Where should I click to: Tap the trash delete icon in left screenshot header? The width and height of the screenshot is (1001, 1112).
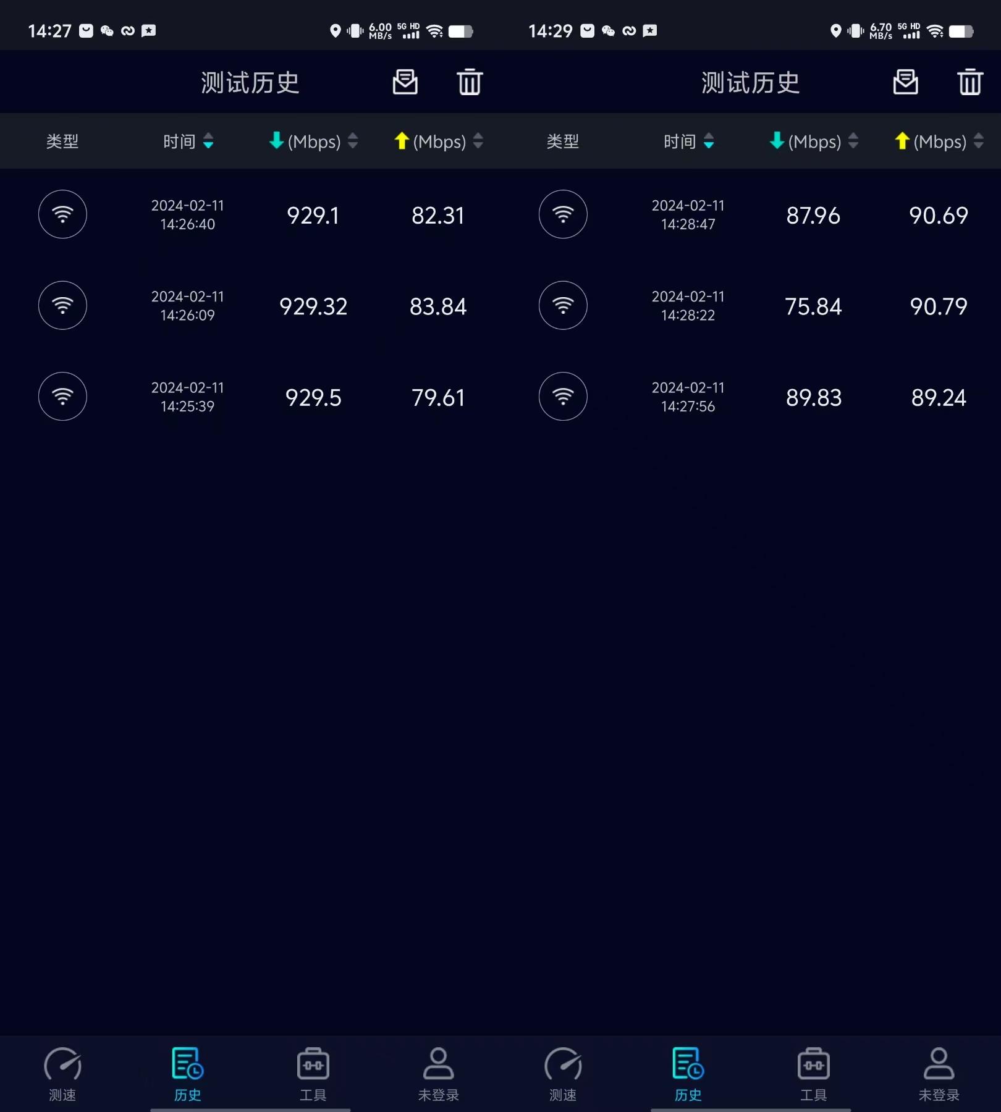pos(470,82)
